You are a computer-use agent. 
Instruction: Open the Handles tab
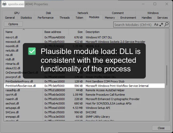(147, 18)
